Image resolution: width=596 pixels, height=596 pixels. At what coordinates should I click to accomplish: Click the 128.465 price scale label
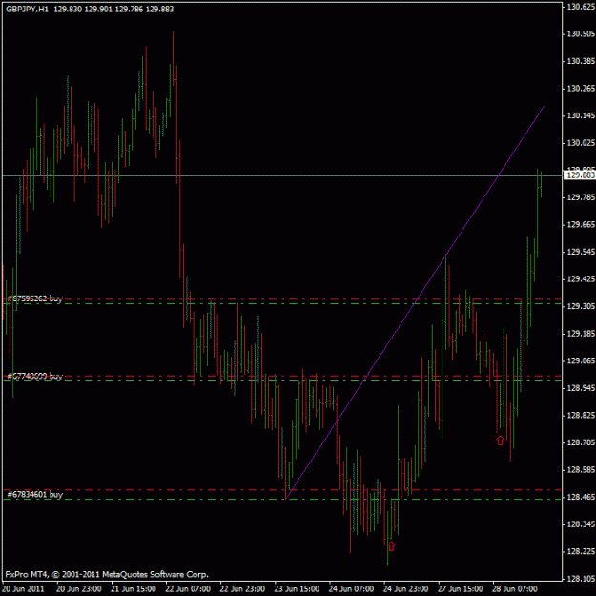tap(581, 497)
